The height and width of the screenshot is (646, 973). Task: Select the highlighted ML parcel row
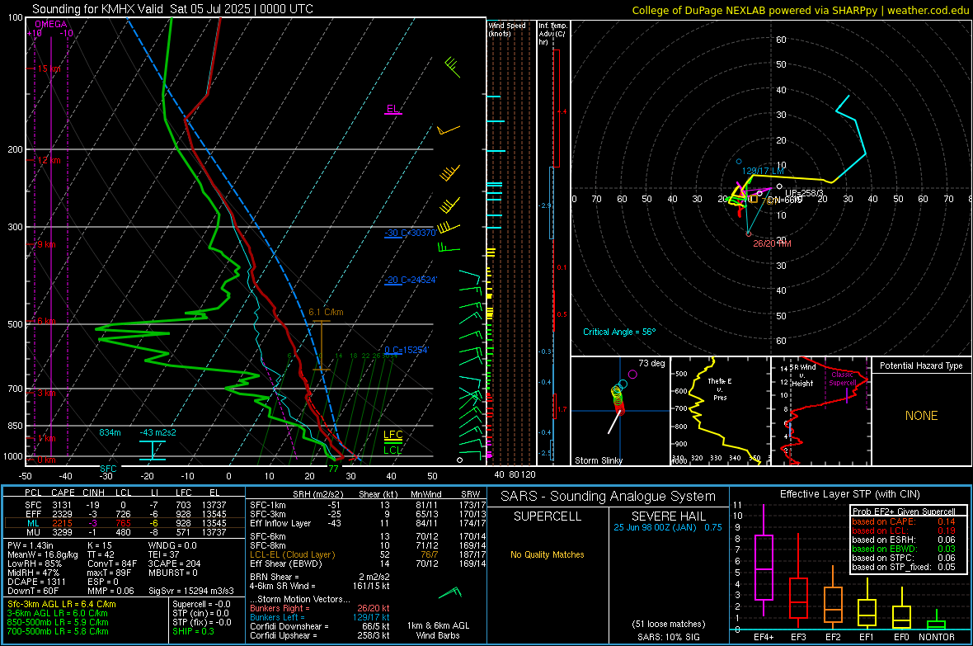(x=124, y=523)
